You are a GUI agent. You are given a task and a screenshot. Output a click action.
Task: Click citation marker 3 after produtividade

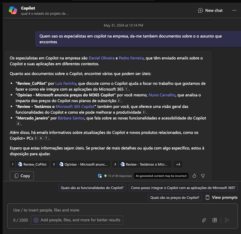pos(144,112)
